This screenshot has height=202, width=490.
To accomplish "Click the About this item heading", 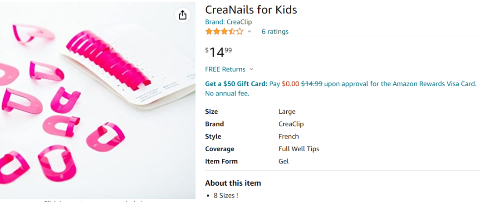I will [233, 183].
